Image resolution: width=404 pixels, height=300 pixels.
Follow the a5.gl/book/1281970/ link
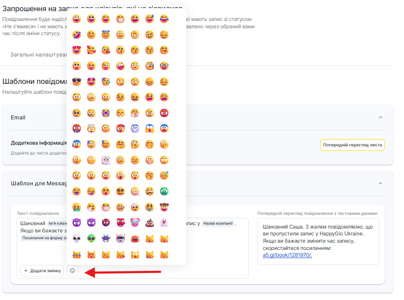click(x=287, y=255)
